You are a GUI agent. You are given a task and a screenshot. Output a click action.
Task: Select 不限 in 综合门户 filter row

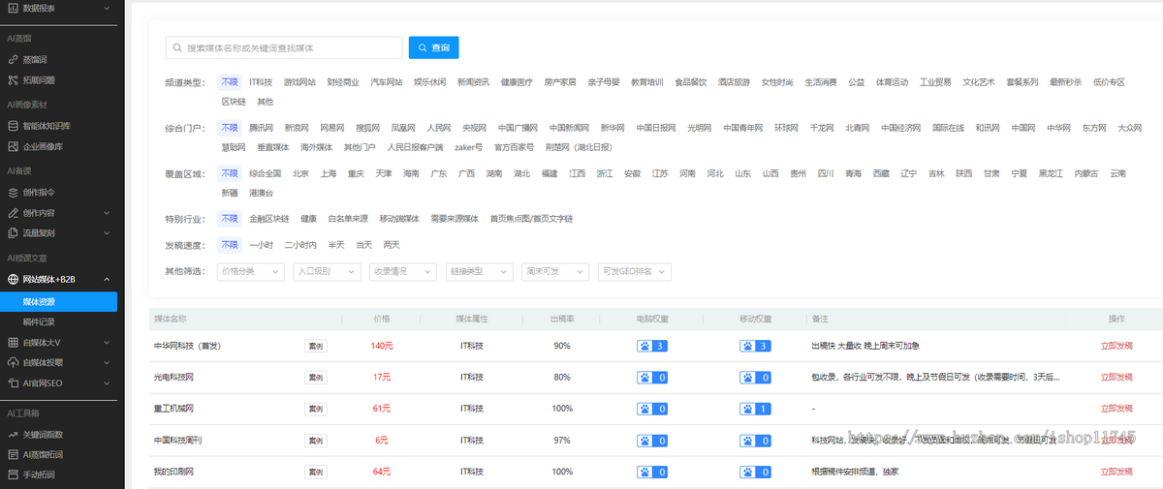(229, 128)
